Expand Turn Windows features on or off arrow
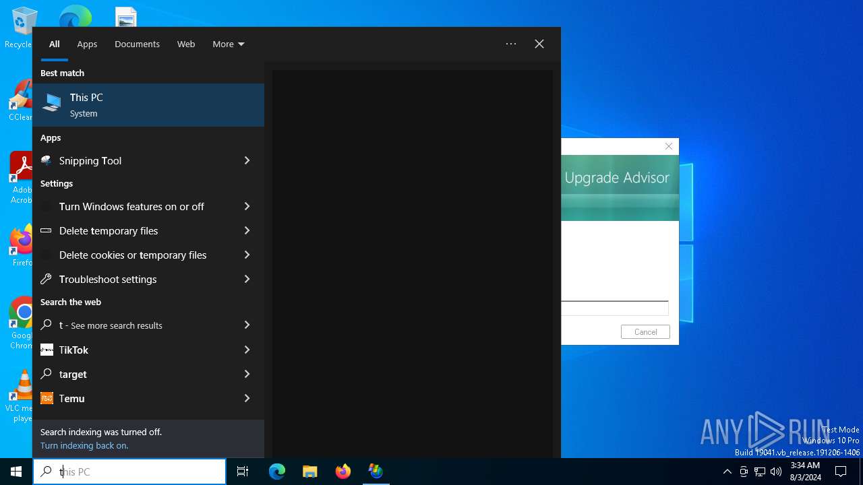Image resolution: width=863 pixels, height=485 pixels. (247, 206)
